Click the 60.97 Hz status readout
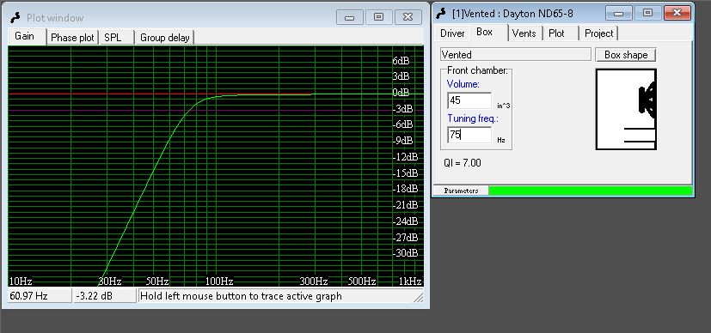The image size is (711, 333). point(40,296)
